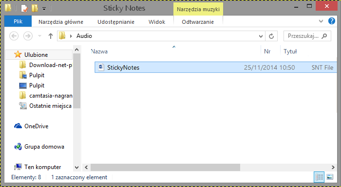Switch to Large icons view in status bar
The height and width of the screenshot is (187, 341).
coord(330,177)
